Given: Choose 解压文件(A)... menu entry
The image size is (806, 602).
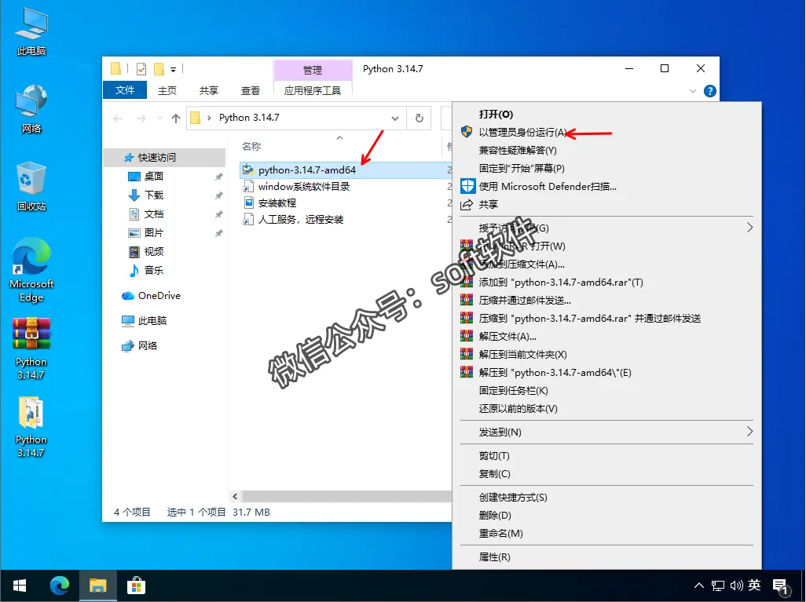Looking at the screenshot, I should [606, 337].
